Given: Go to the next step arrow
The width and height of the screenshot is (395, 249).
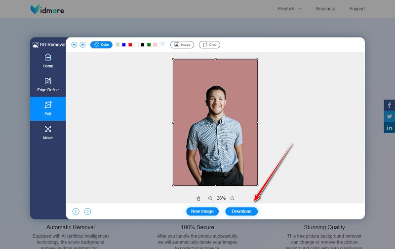Looking at the screenshot, I should (x=87, y=212).
